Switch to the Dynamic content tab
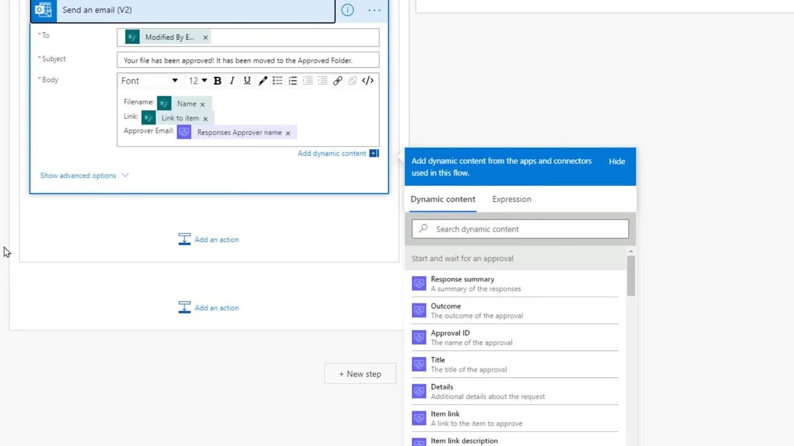This screenshot has width=794, height=446. [x=443, y=199]
